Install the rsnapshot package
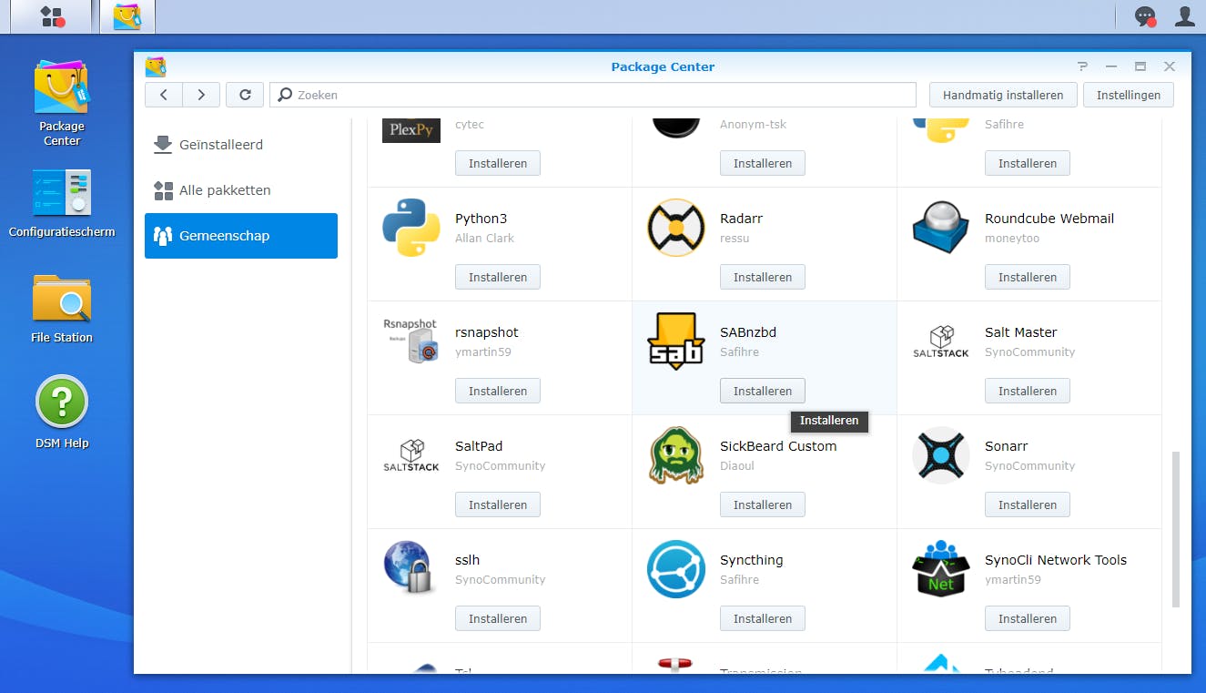Viewport: 1206px width, 693px height. [498, 391]
